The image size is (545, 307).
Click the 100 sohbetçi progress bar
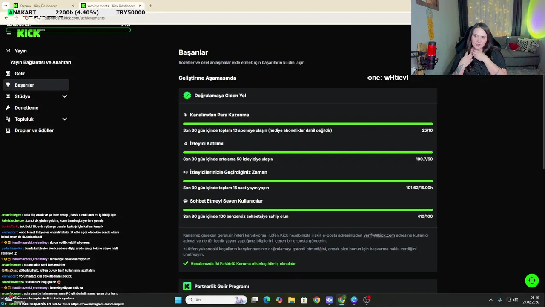click(308, 210)
